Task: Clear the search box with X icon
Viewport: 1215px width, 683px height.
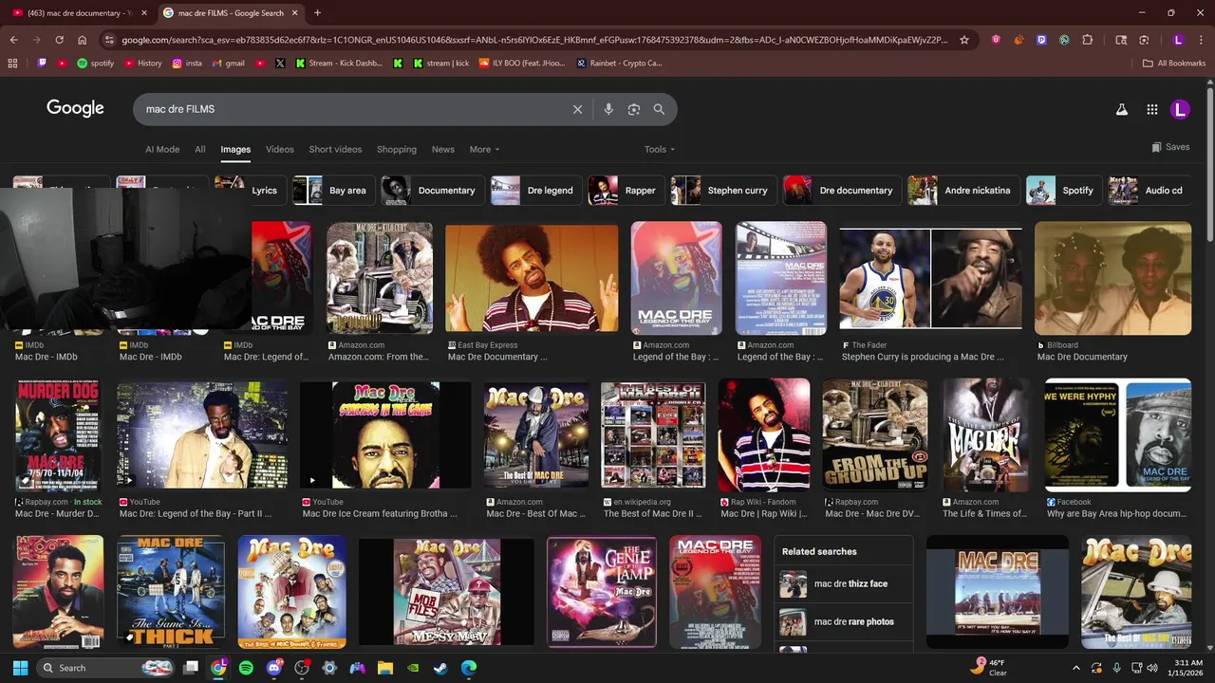Action: [577, 109]
